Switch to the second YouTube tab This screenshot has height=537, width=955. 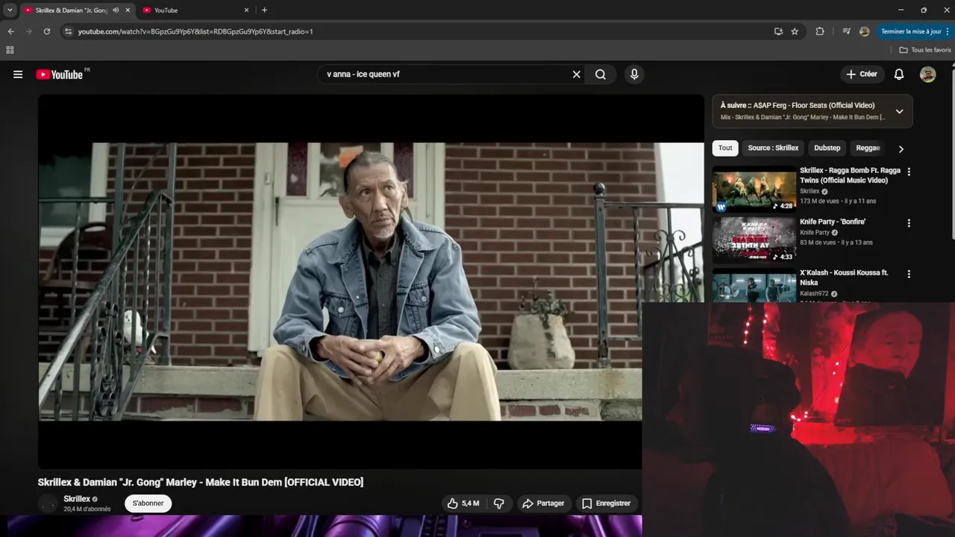[x=197, y=10]
